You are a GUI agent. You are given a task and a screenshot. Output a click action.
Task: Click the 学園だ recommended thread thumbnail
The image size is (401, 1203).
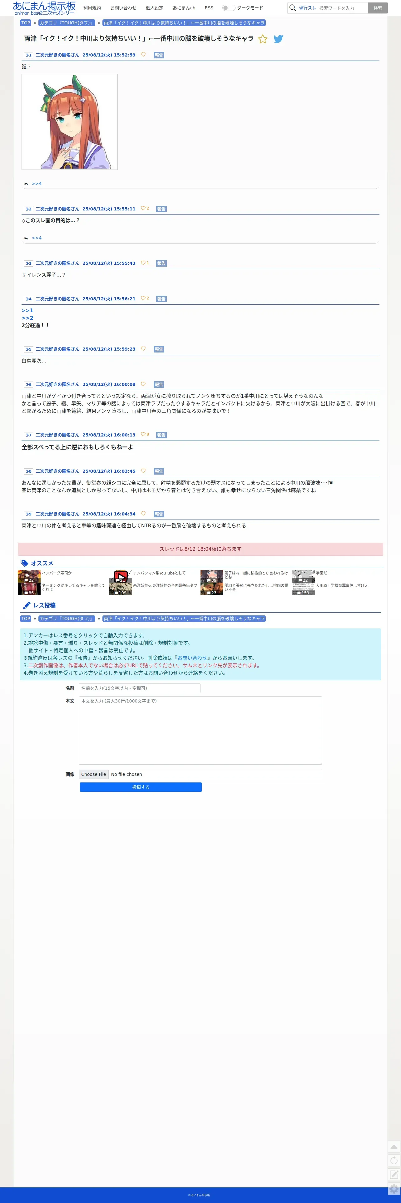point(303,576)
